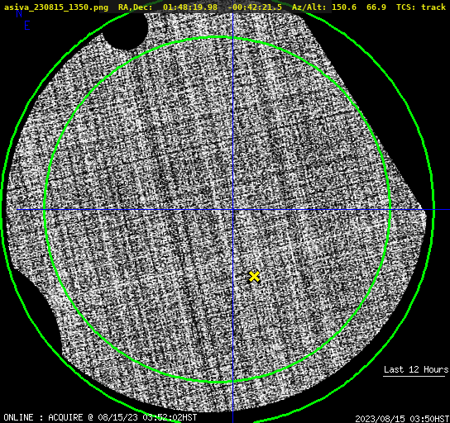Screen dimensions: 450x423
Task: Click the inner green circle at its top
Action: point(218,37)
